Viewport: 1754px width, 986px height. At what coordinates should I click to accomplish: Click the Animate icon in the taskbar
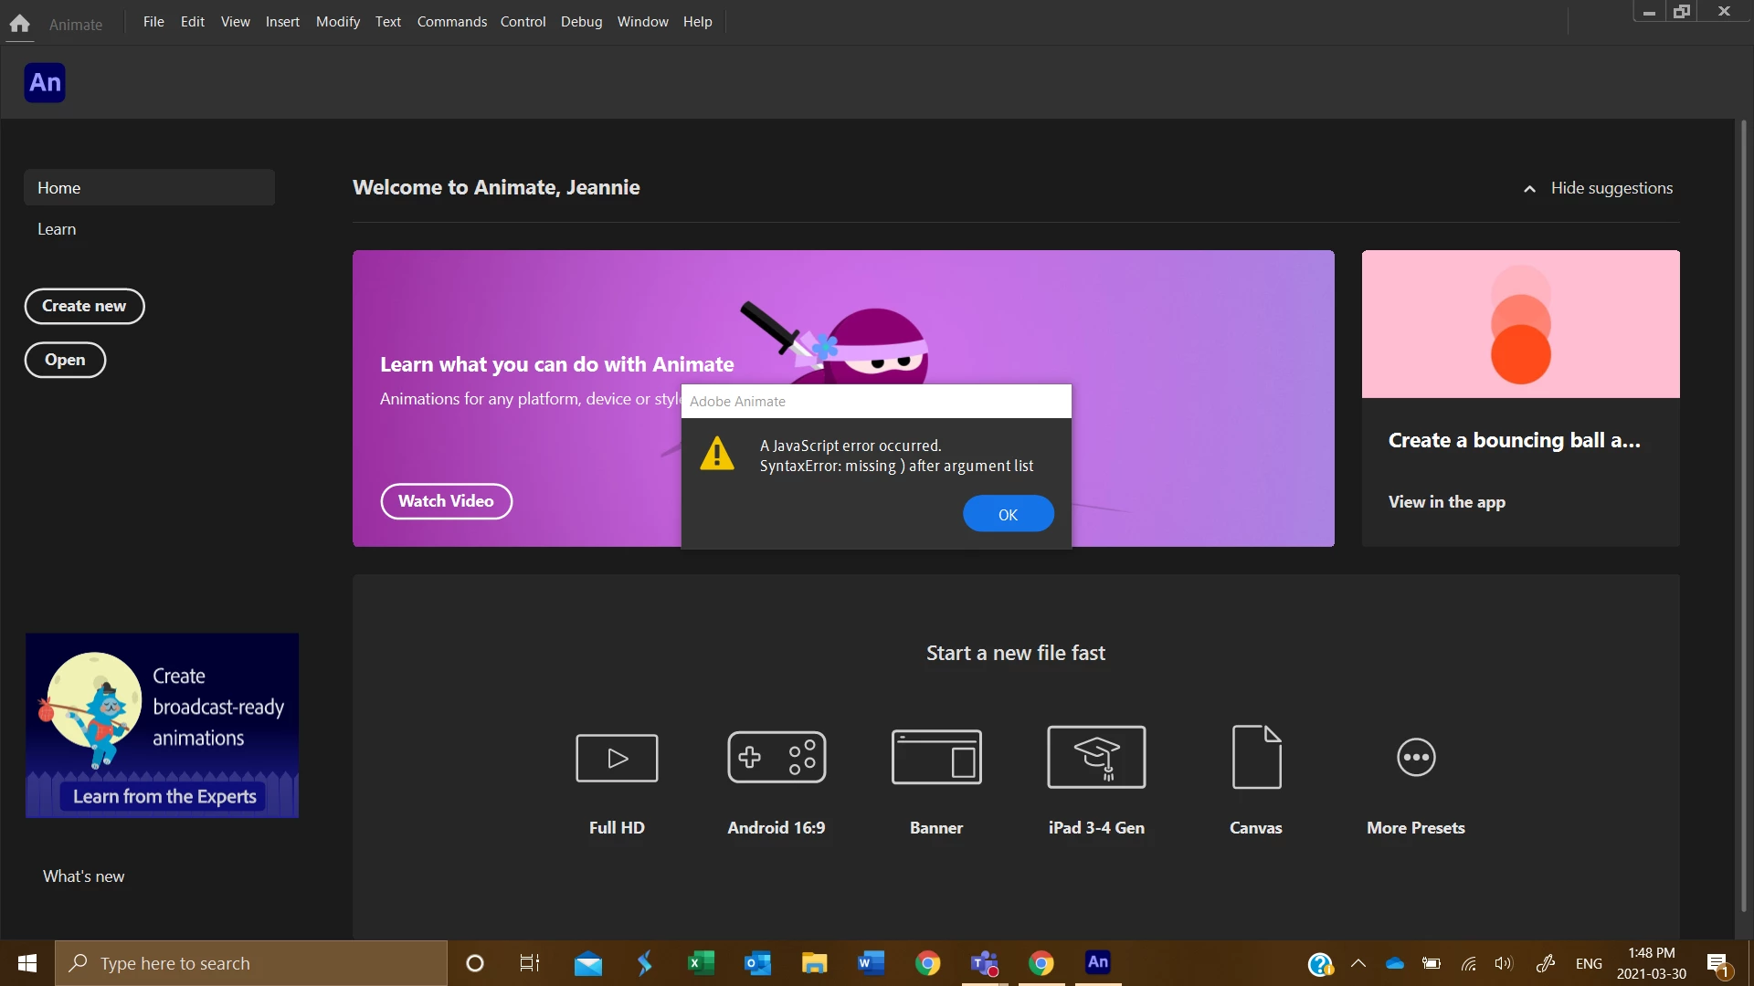click(1097, 962)
